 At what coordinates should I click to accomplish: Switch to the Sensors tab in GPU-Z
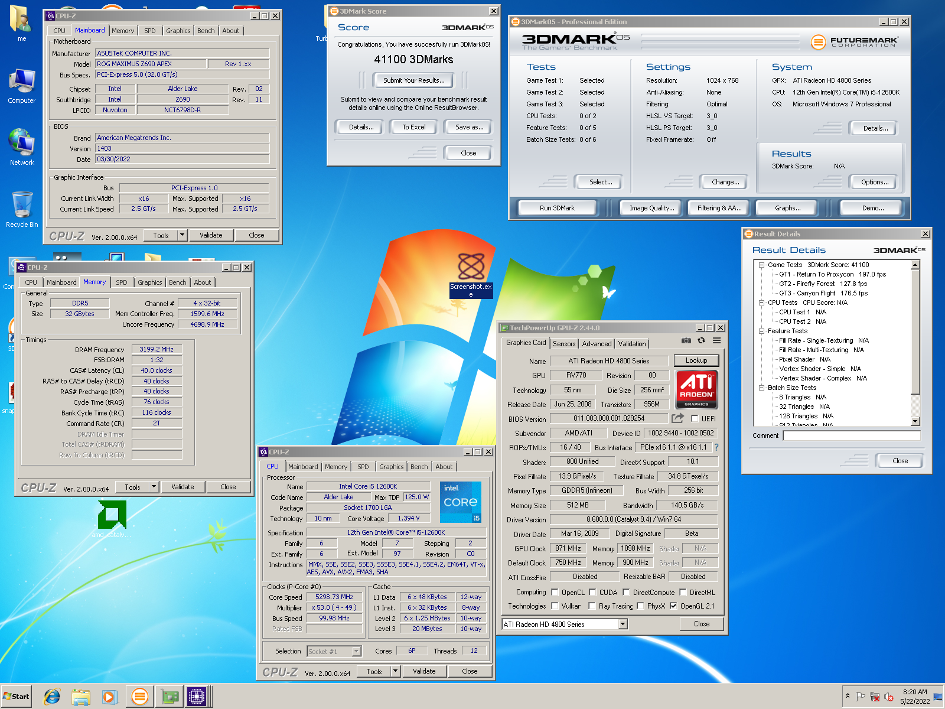click(x=564, y=344)
